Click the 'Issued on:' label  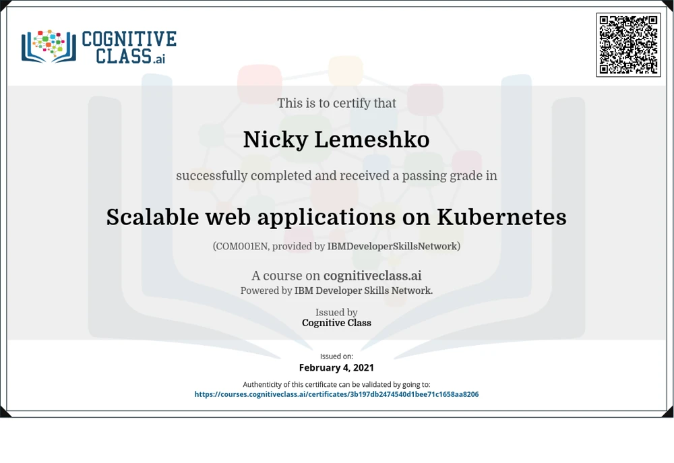point(336,357)
